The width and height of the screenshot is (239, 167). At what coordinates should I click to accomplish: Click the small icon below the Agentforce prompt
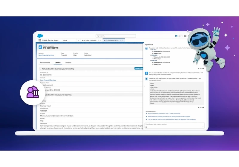coord(146,127)
